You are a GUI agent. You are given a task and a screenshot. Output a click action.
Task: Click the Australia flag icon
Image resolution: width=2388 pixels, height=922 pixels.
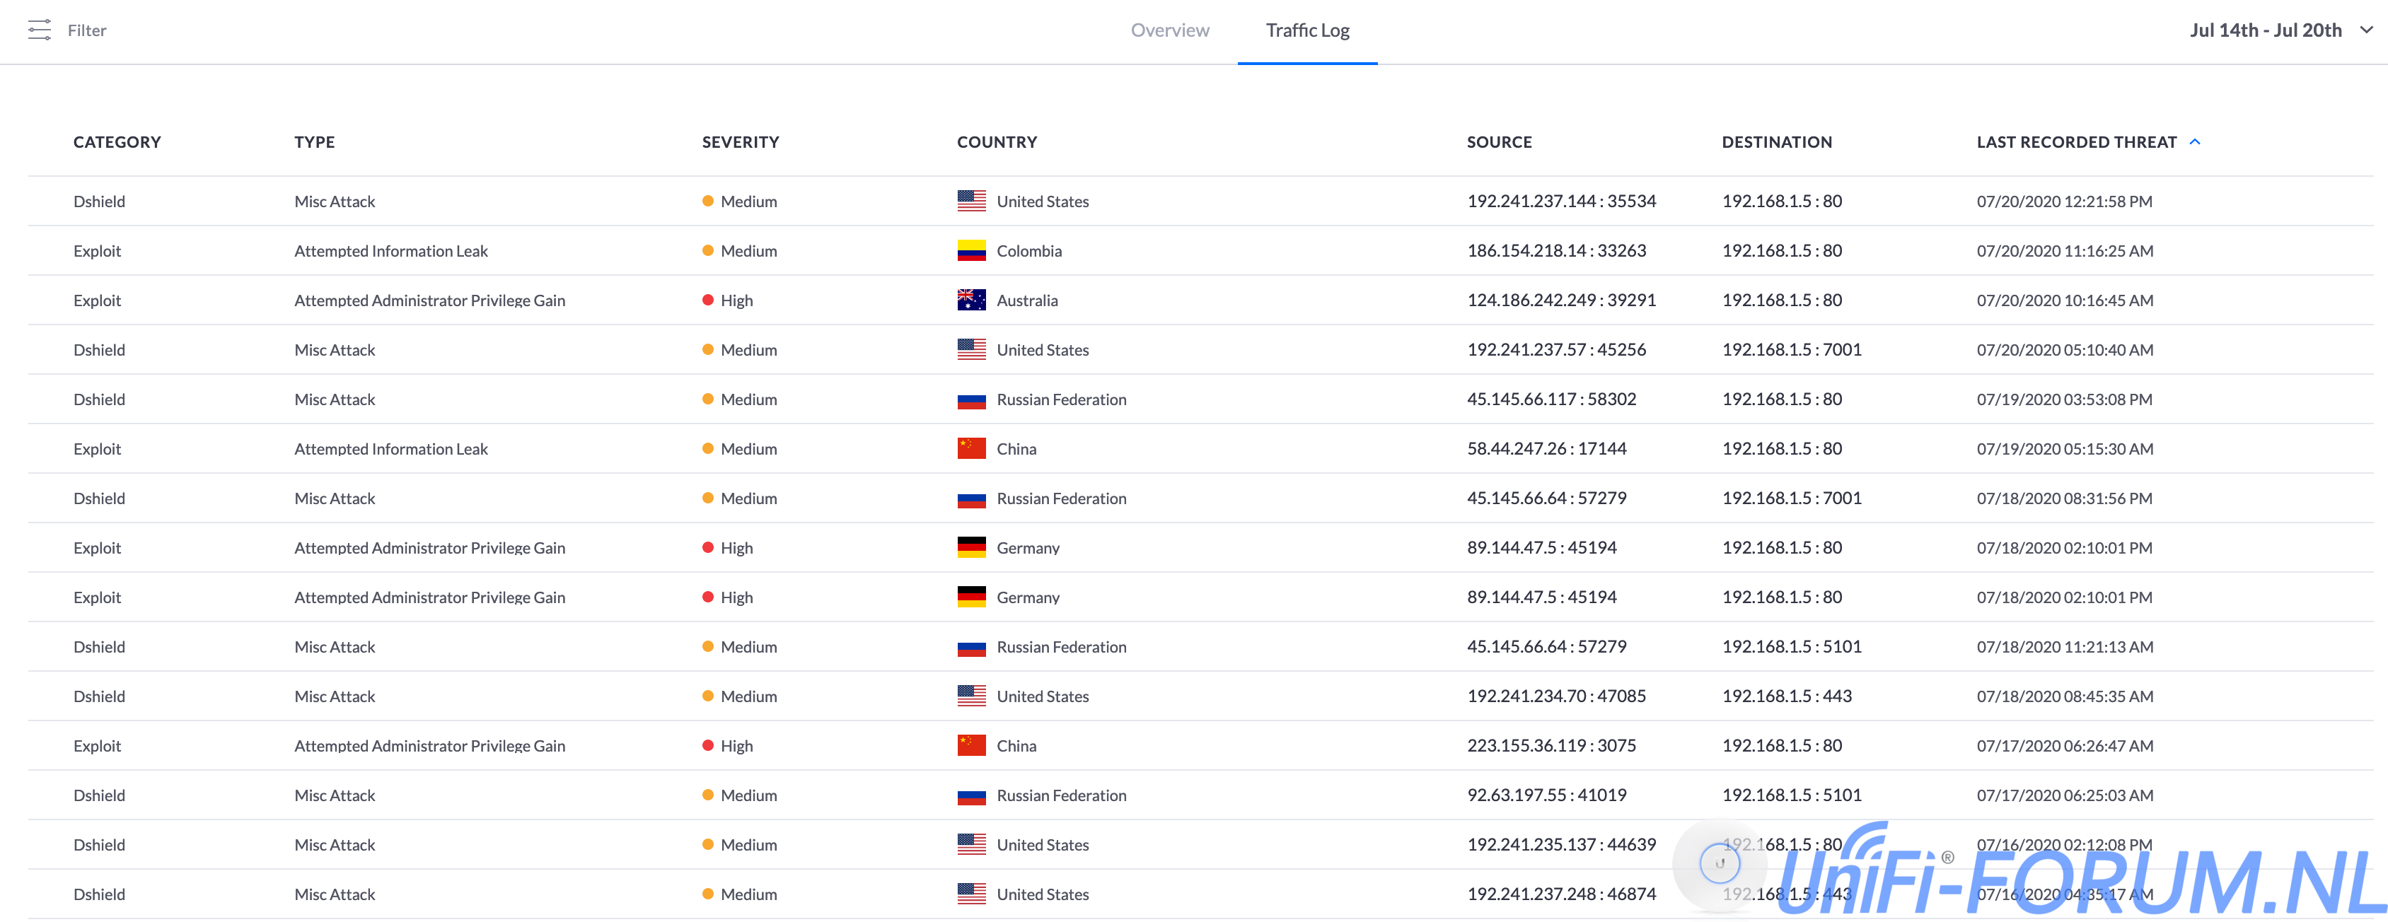coord(970,300)
